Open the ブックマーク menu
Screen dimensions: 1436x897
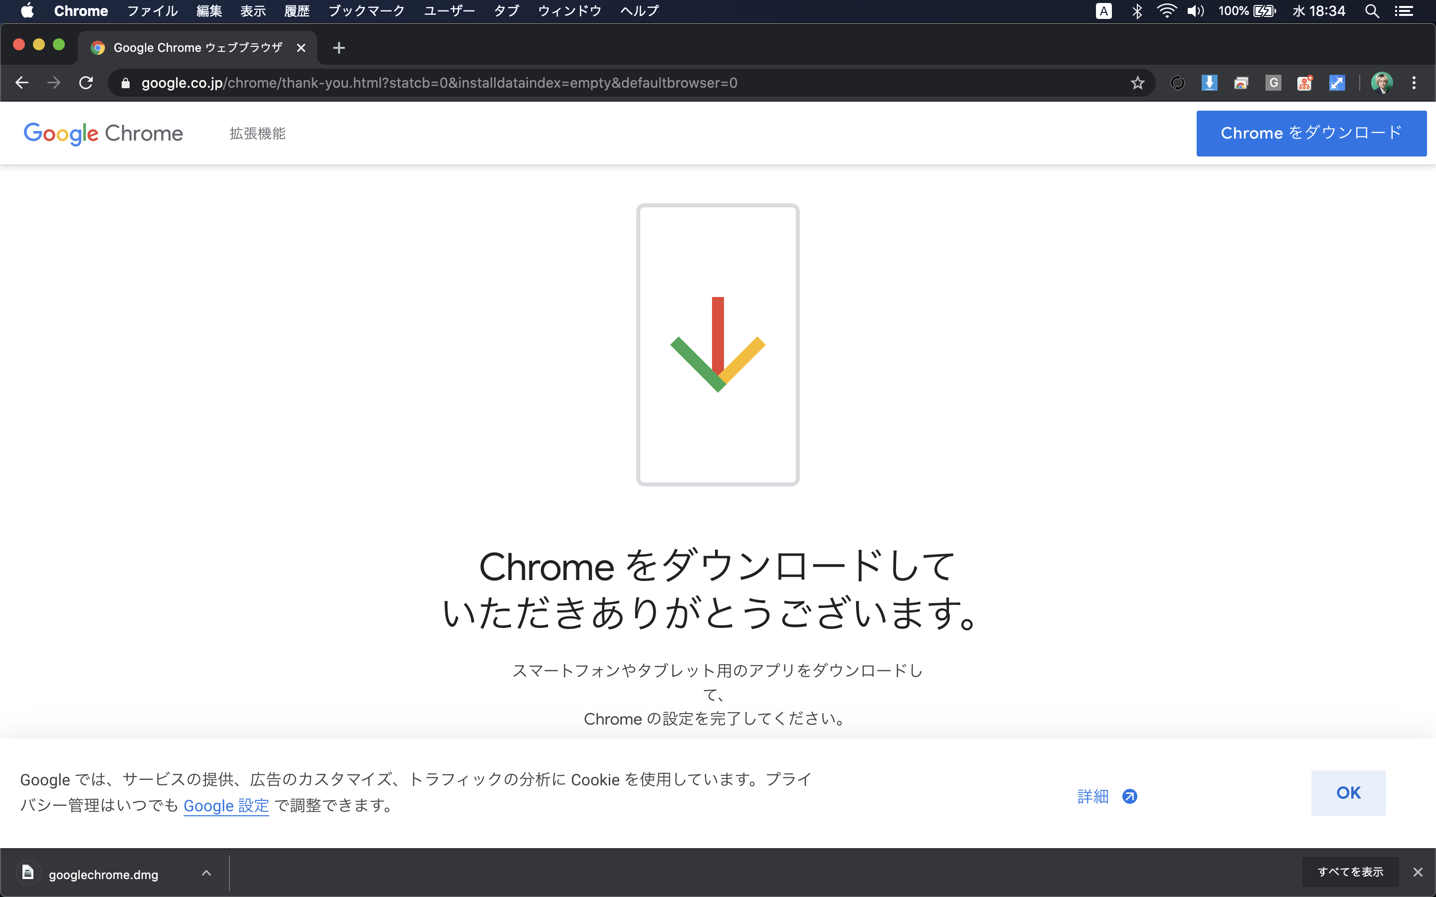coord(366,10)
